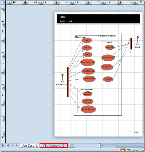Screen dimensions: 145x152
Task: Select the Network Admin actor figure
Action: (x=62, y=79)
